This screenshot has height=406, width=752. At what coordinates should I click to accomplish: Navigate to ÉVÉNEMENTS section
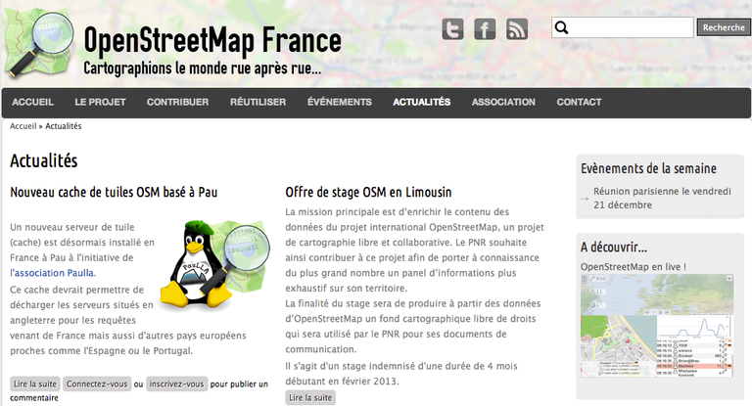[x=339, y=102]
